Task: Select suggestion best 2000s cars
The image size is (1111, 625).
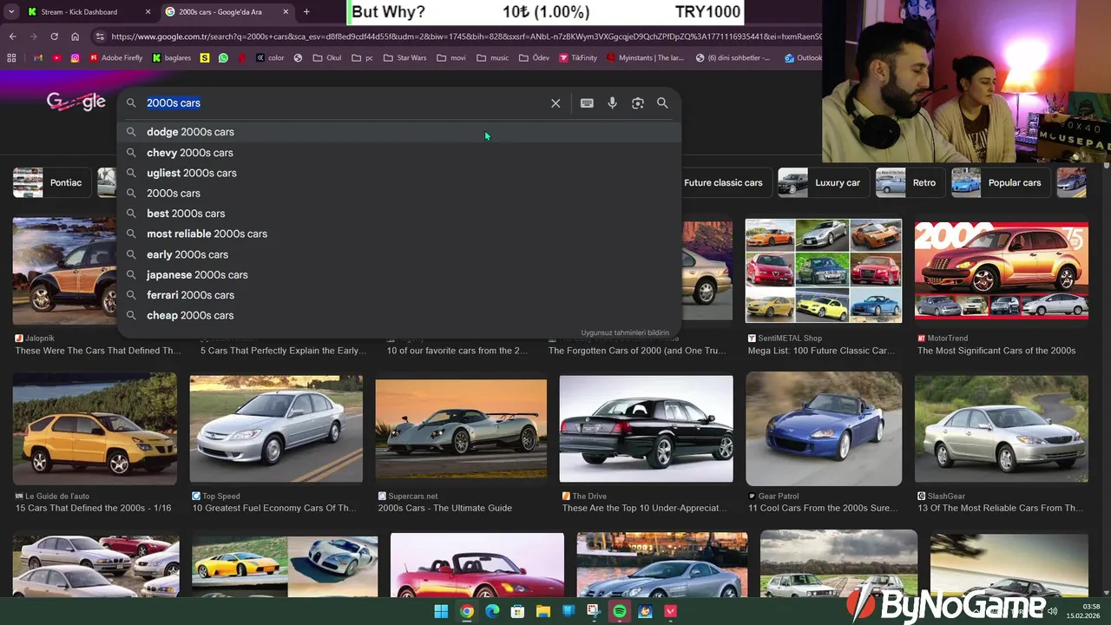Action: [398, 214]
